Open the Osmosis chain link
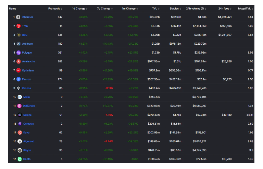This screenshot has height=169, width=263. click(28, 124)
